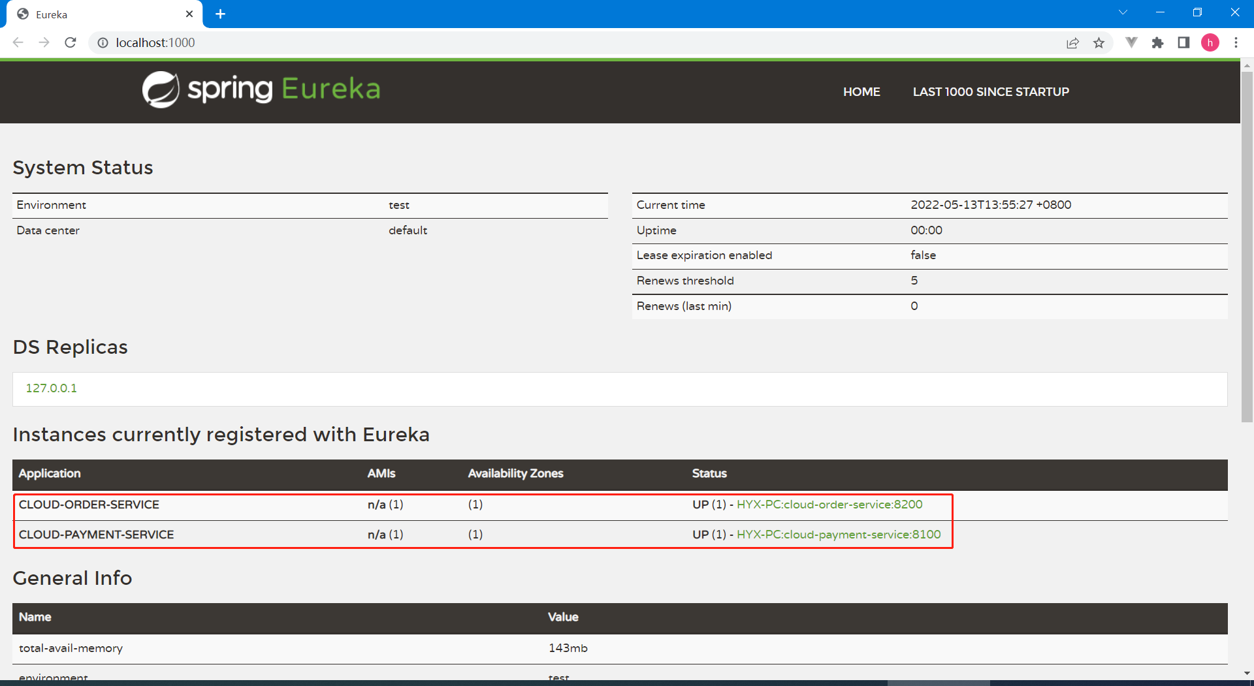This screenshot has height=686, width=1254.
Task: Click the CLOUD-PAYMENT-SERVICE application name
Action: (96, 535)
